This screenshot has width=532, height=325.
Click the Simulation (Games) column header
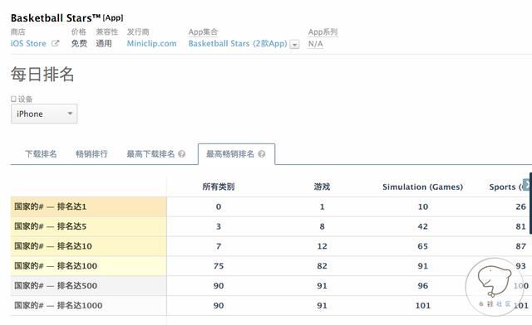(422, 187)
